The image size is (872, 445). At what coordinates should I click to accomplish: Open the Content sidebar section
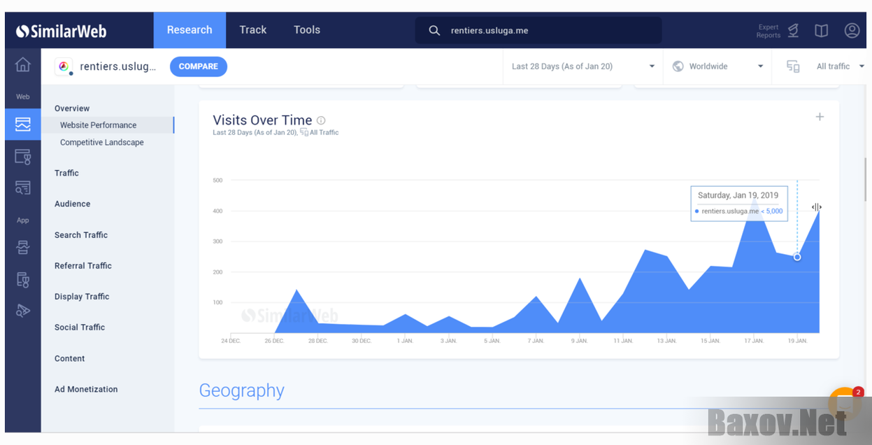click(x=70, y=358)
